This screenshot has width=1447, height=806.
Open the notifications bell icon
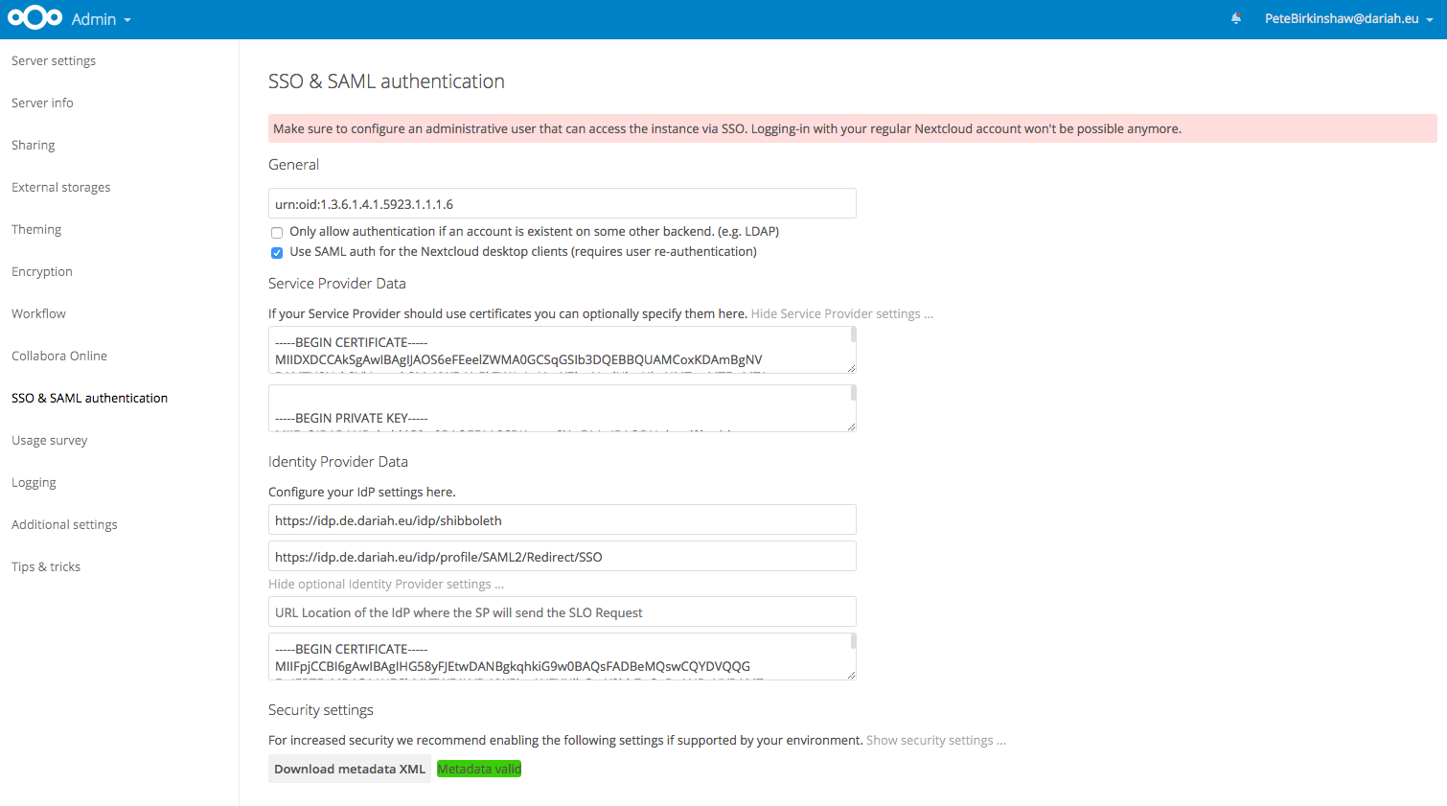(1236, 18)
